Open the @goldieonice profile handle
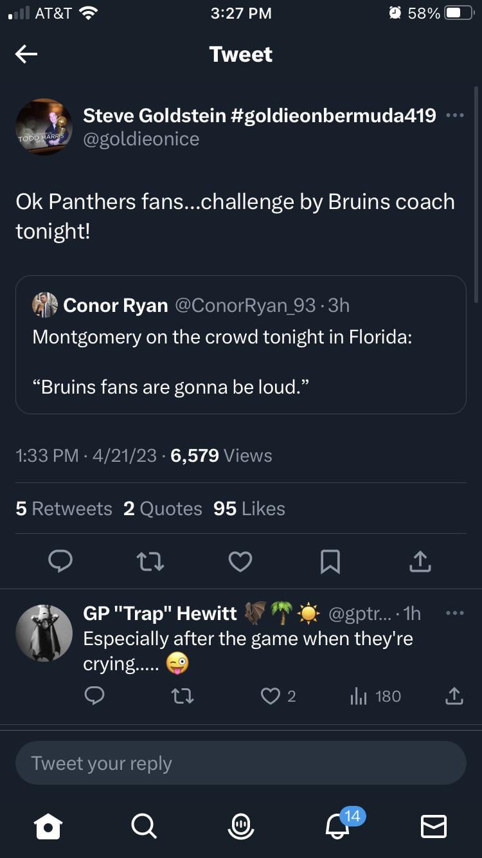Image resolution: width=482 pixels, height=858 pixels. click(x=141, y=139)
